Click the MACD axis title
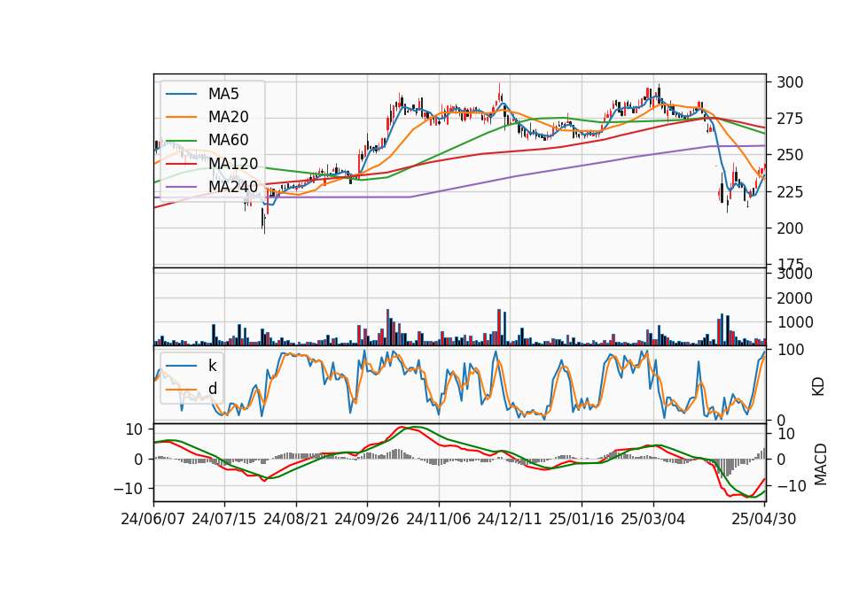Image resolution: width=851 pixels, height=611 pixels. click(821, 464)
